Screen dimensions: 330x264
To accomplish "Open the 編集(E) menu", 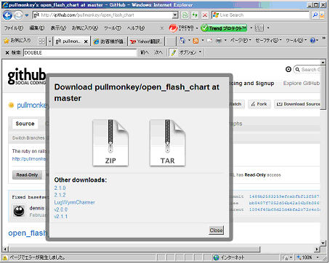I will (x=37, y=28).
